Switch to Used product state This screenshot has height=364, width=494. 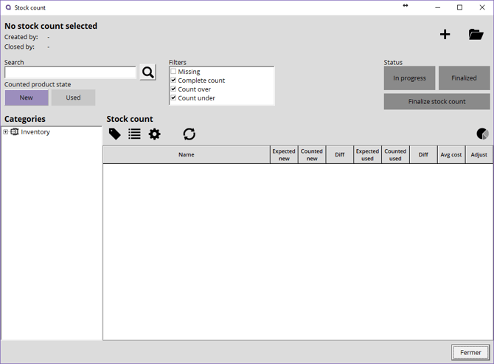[73, 97]
